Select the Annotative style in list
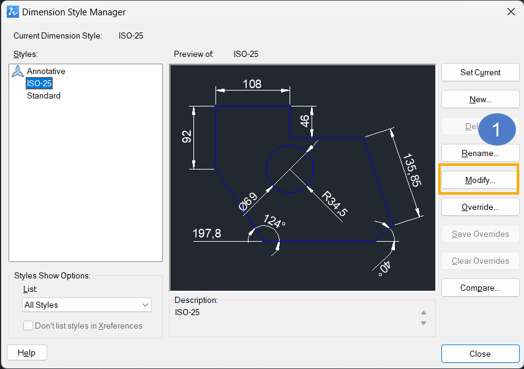 (x=46, y=71)
